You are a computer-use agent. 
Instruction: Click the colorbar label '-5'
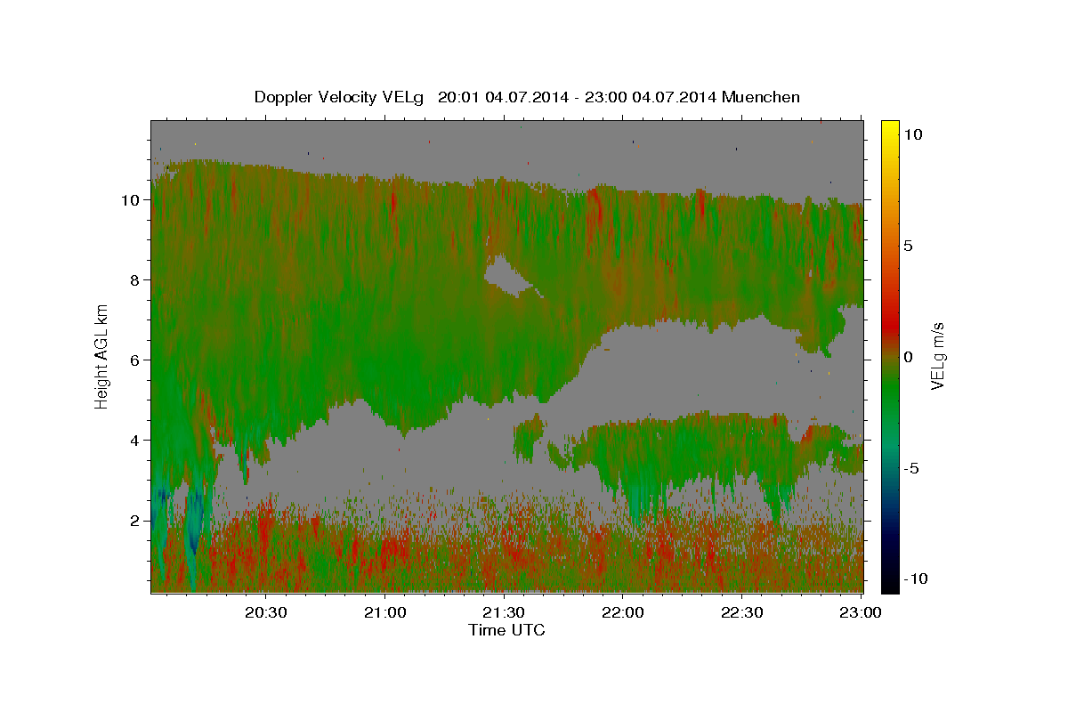pos(911,468)
